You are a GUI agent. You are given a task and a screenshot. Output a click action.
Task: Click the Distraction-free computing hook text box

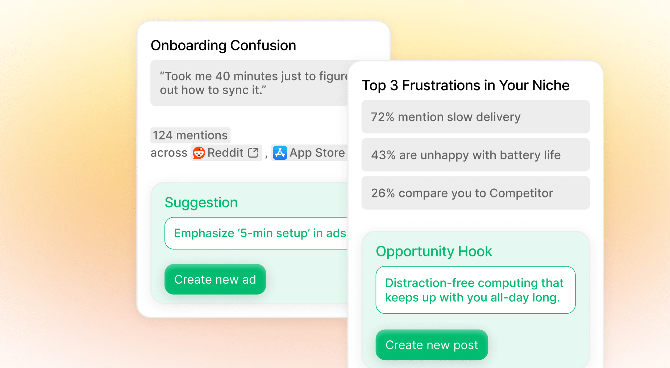tap(475, 290)
